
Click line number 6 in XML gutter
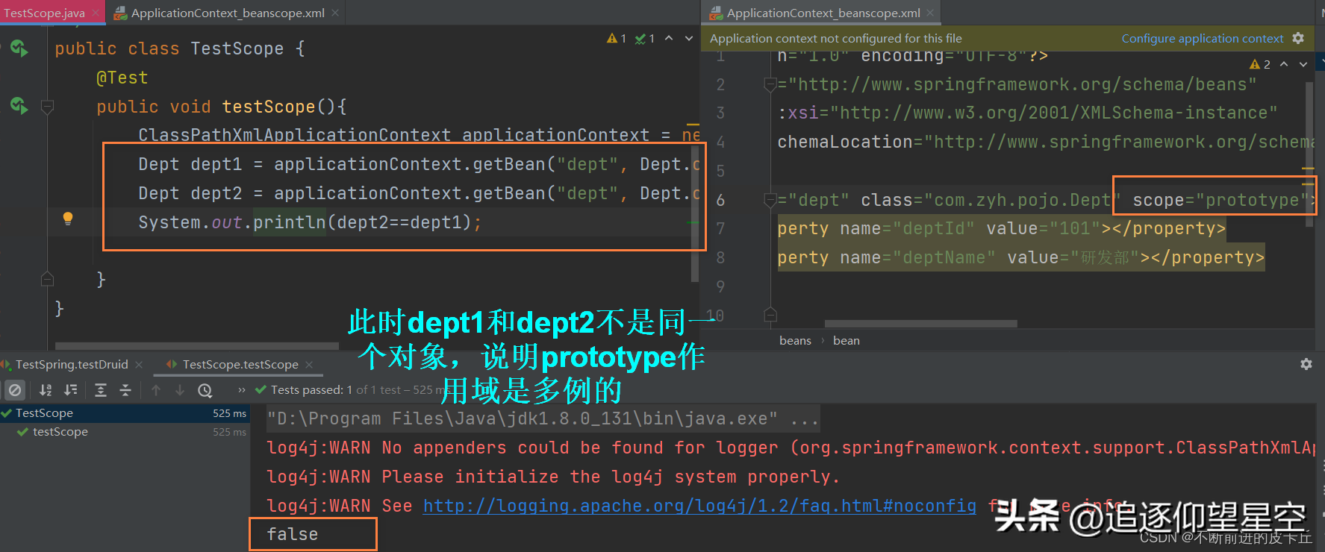click(720, 200)
